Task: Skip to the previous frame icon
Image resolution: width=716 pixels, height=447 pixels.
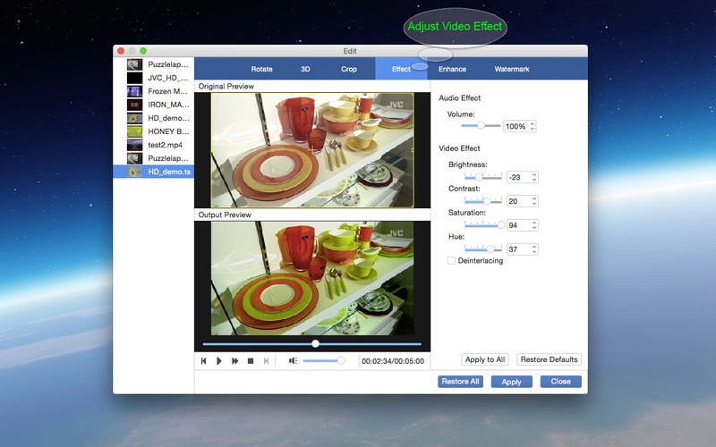Action: point(204,361)
